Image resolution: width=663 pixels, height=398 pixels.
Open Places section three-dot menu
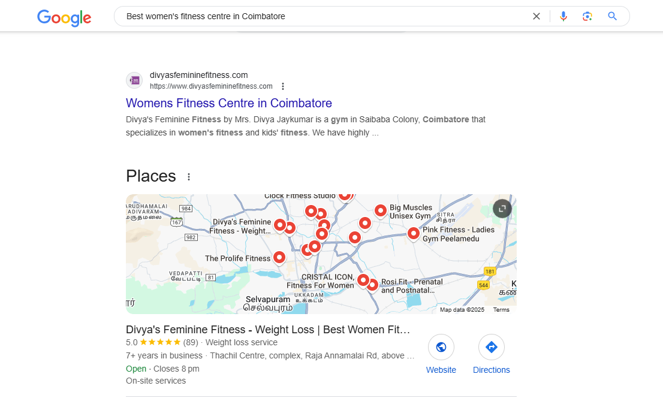click(x=189, y=177)
